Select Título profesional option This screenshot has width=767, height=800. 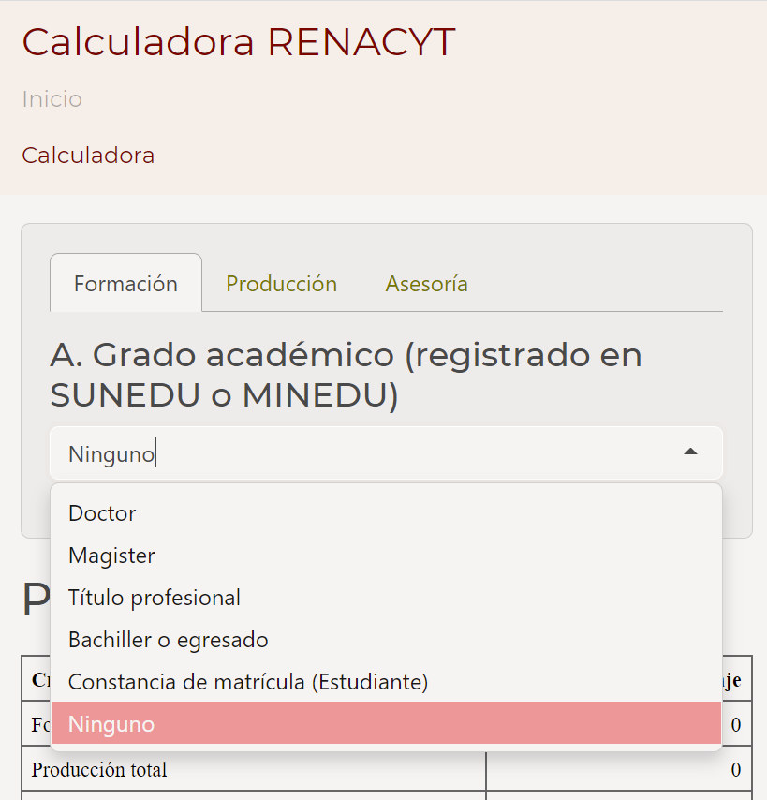386,598
